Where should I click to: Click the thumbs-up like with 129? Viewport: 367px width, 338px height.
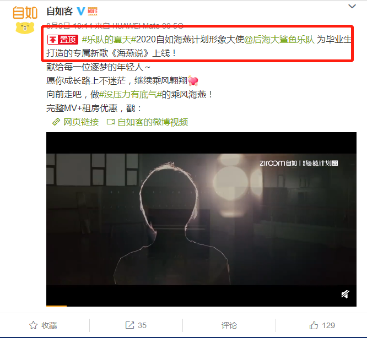tap(322, 325)
